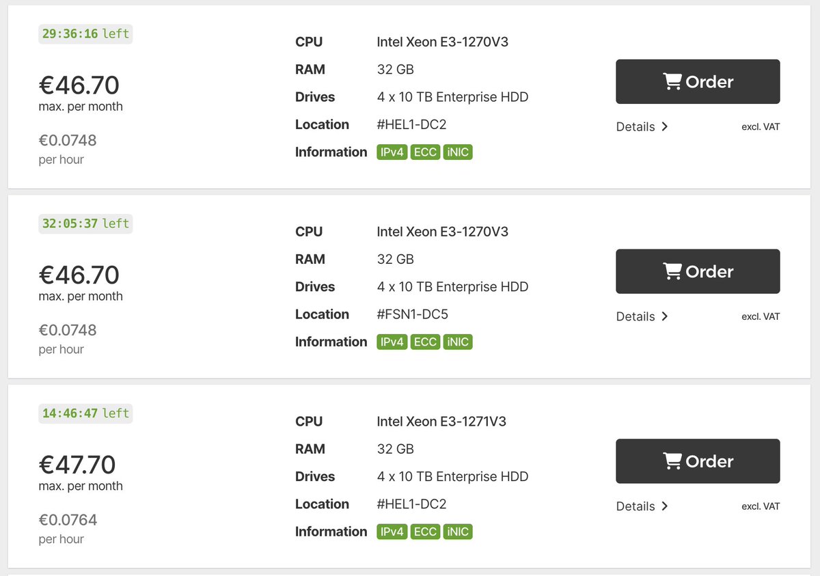Screen dimensions: 820x576
Task: Select €0.0748 hourly price on 32:05:37 listing
Action: 68,330
